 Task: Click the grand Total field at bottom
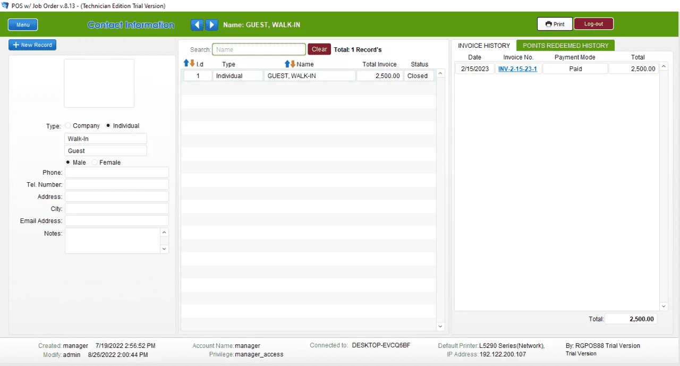pos(631,319)
